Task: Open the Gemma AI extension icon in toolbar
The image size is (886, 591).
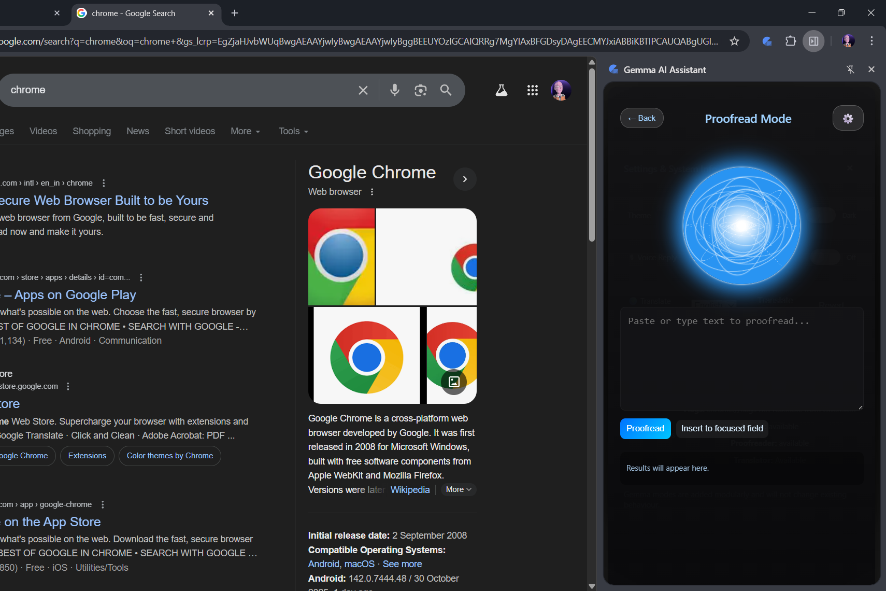Action: (767, 41)
